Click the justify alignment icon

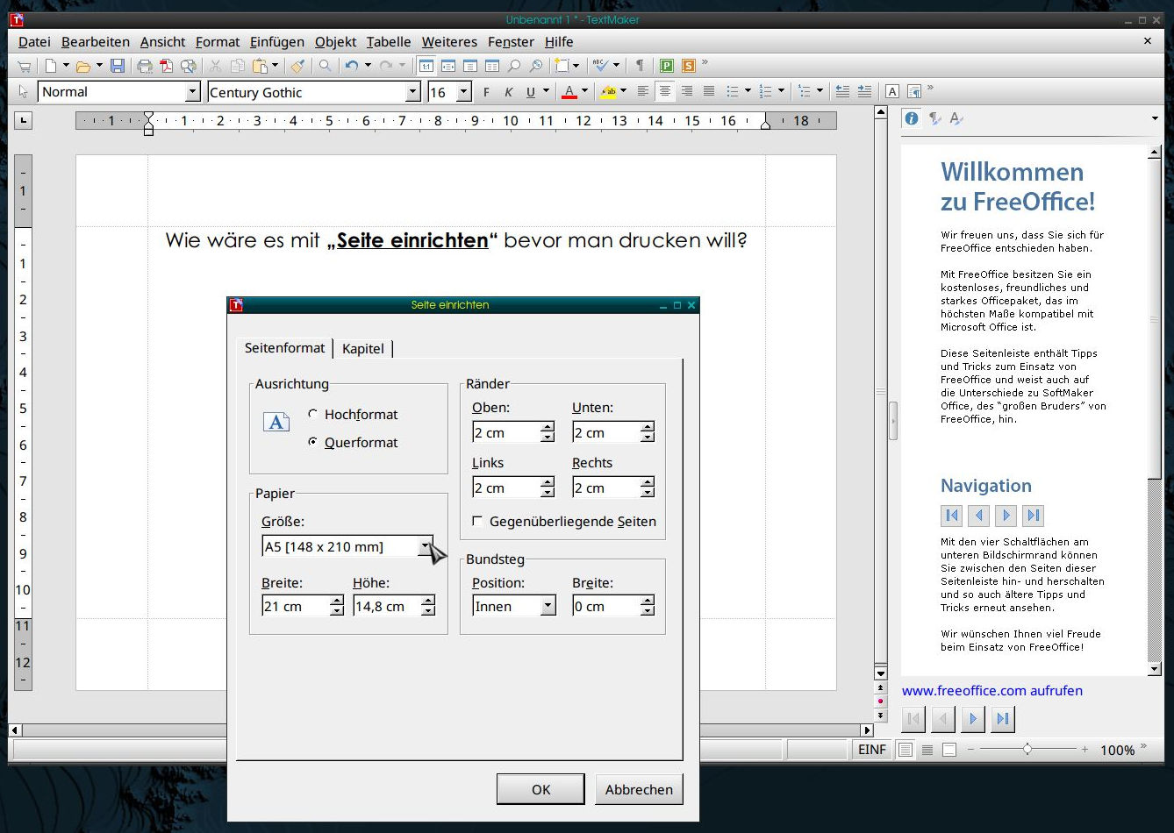pyautogui.click(x=709, y=91)
